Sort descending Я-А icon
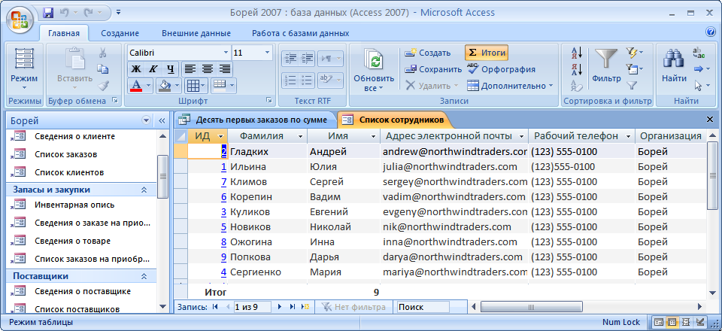722x331 pixels. pyautogui.click(x=577, y=69)
